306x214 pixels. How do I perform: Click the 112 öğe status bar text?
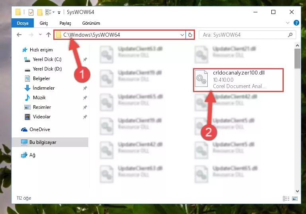tap(24, 198)
